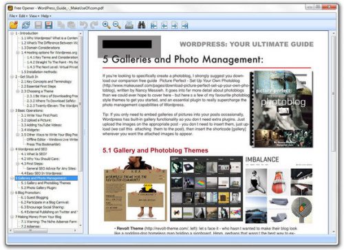Select 'Press This Bookmarklet' bookmark

click(43, 144)
